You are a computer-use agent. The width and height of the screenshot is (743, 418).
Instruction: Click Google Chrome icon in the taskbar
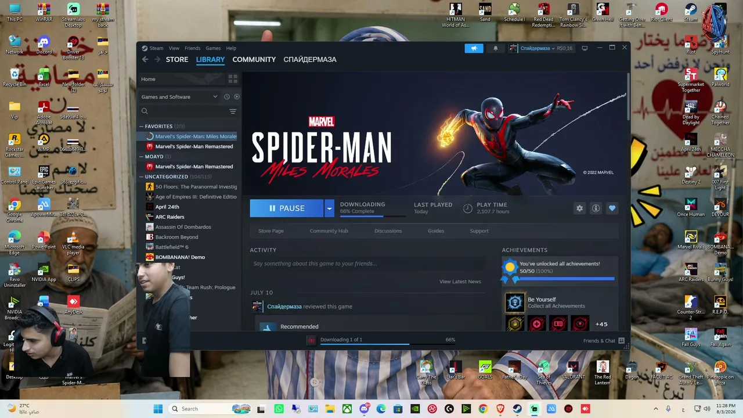click(483, 409)
